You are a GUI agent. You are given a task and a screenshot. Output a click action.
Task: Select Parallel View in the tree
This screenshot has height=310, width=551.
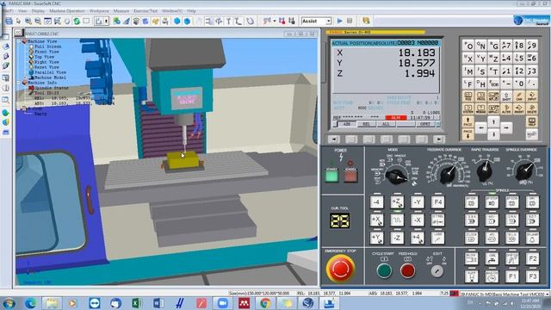pyautogui.click(x=50, y=72)
